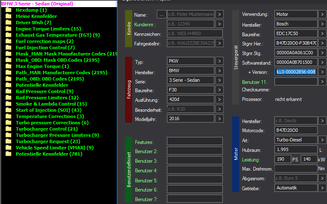Screen dimensions: 327x204
Task: Open the Hexdump (1) folder
Action: (31, 10)
